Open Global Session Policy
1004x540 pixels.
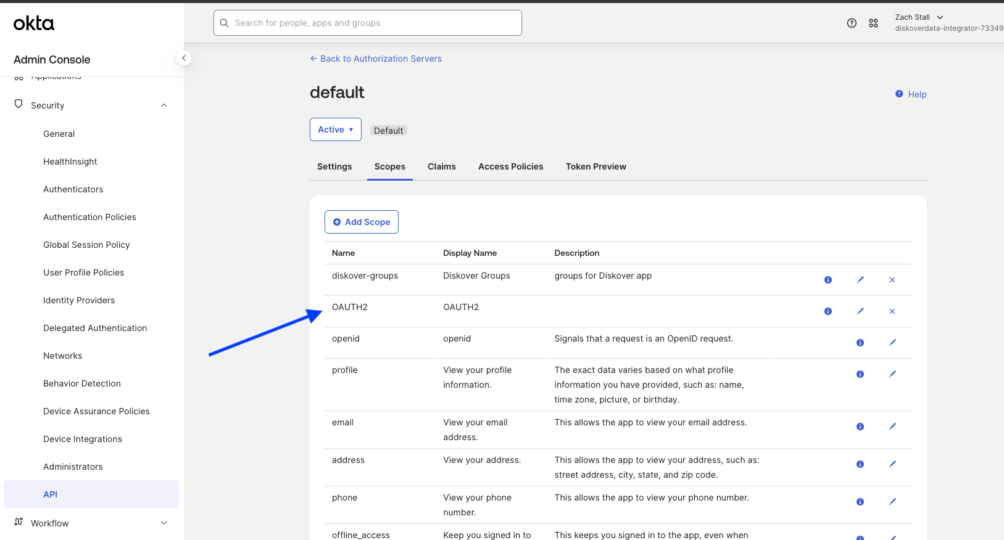pos(86,245)
